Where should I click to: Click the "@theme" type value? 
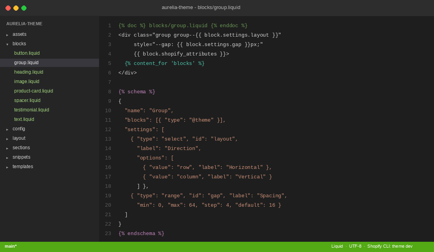pos(201,120)
